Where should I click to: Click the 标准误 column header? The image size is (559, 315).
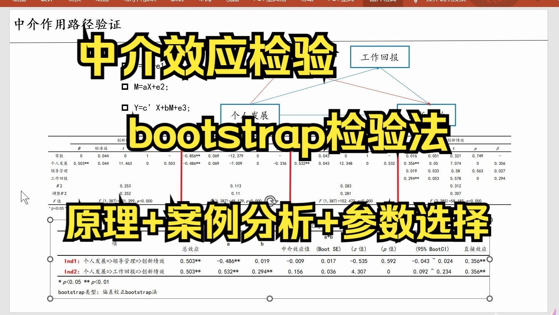click(101, 148)
